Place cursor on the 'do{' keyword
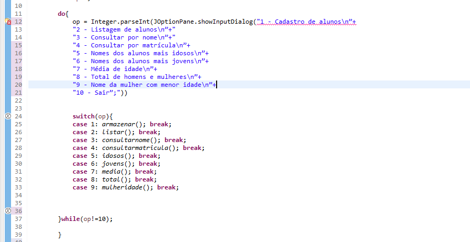470x242 pixels. point(63,14)
